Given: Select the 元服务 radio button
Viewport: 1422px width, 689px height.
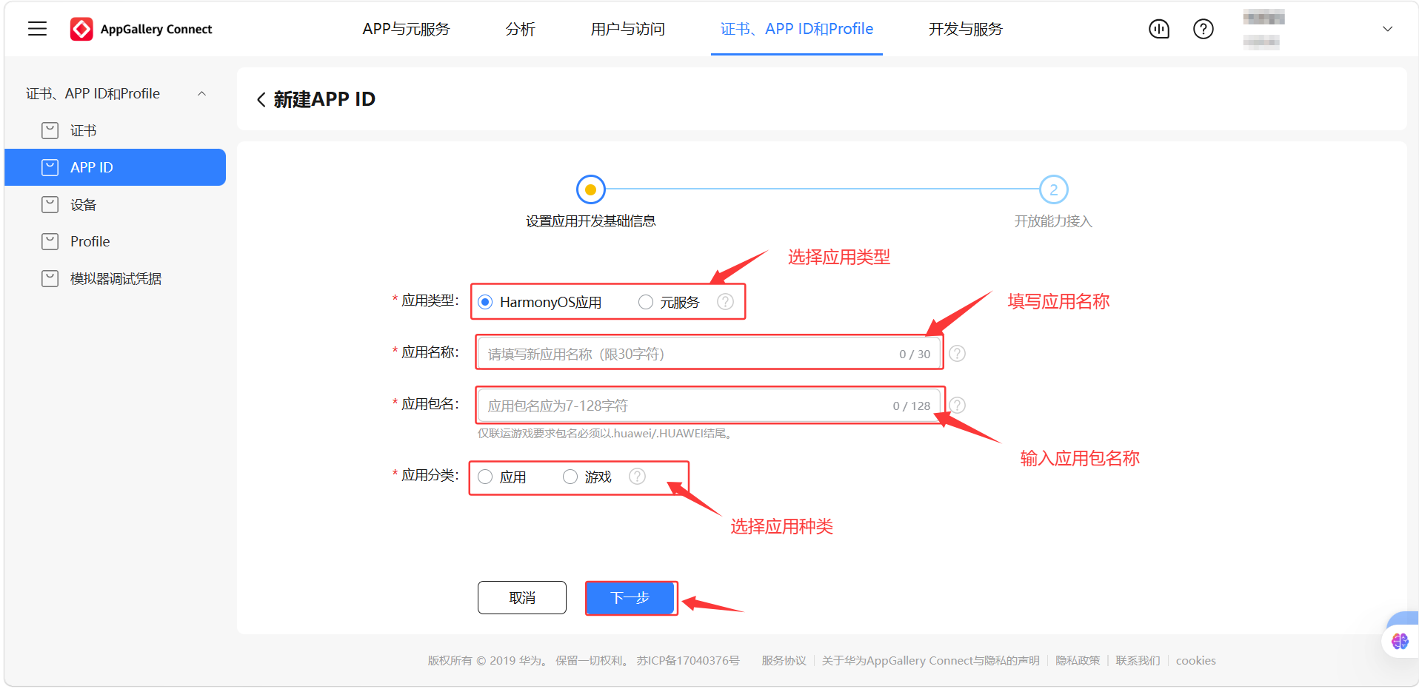Looking at the screenshot, I should (646, 302).
